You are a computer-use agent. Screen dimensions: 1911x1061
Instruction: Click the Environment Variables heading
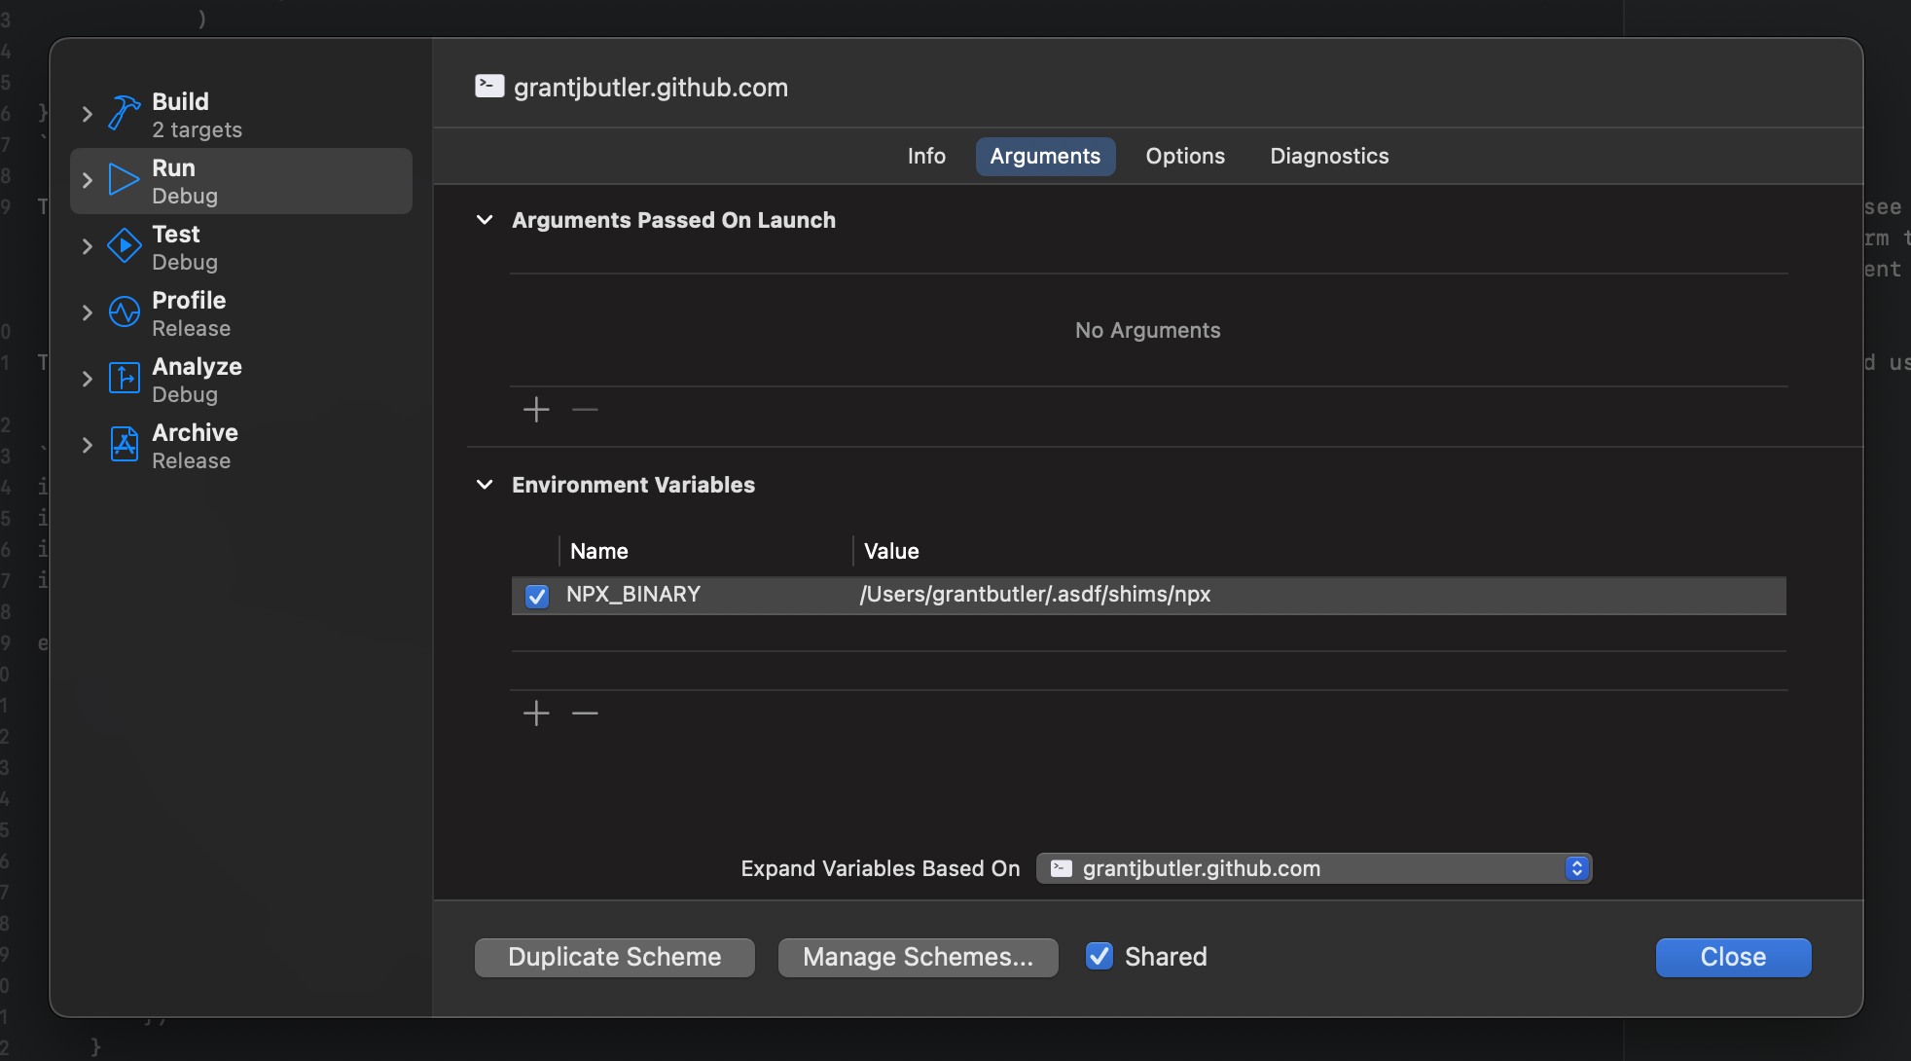[633, 485]
